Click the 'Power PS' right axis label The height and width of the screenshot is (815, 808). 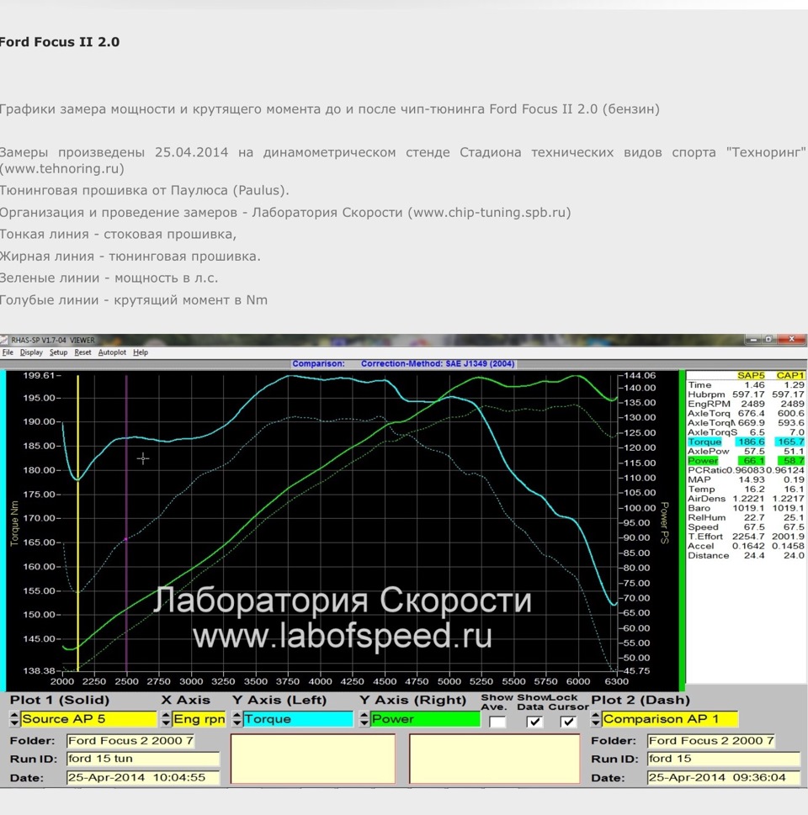[x=664, y=523]
